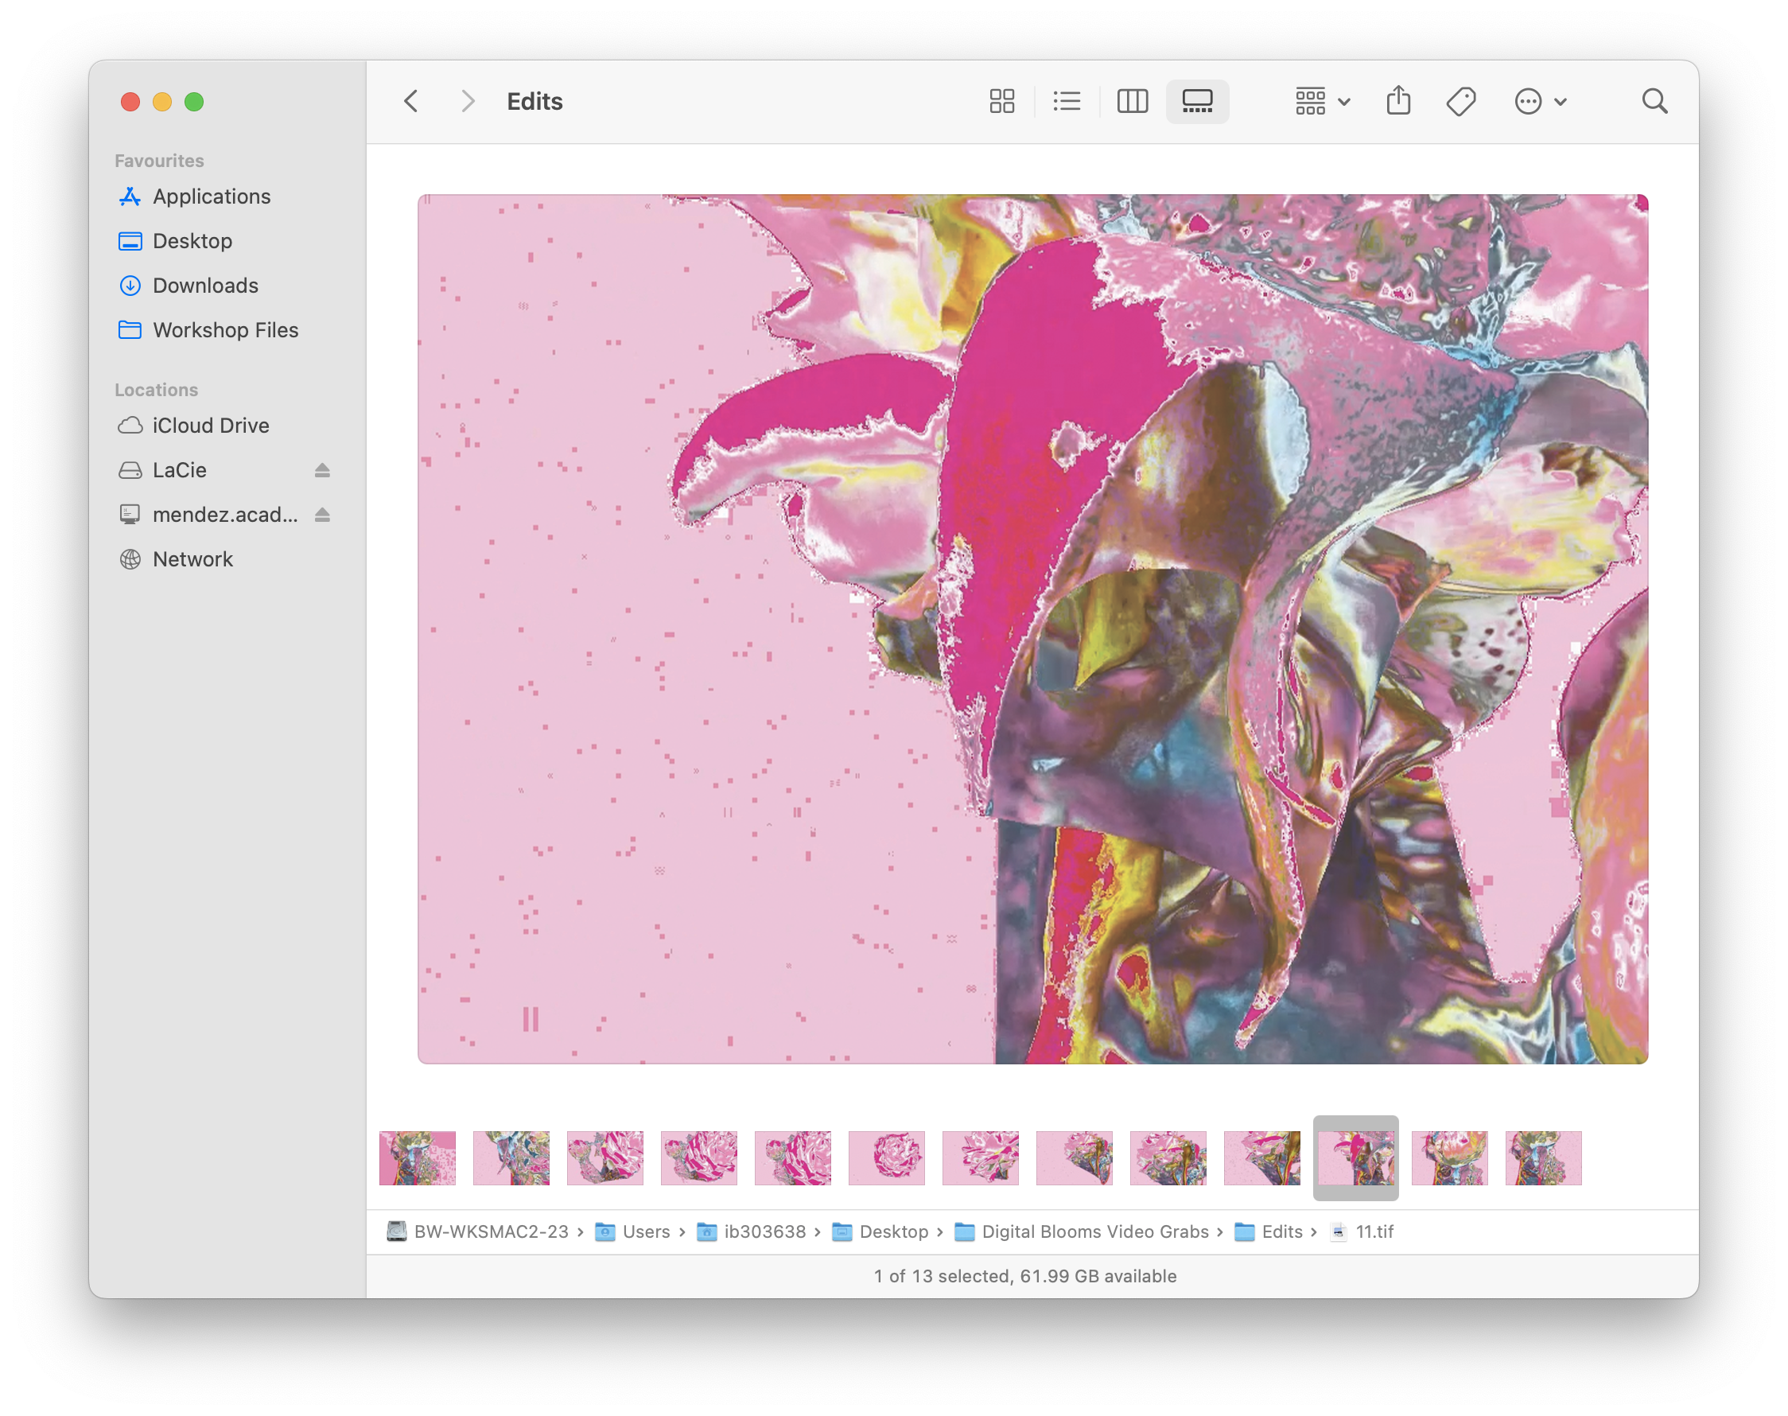The width and height of the screenshot is (1788, 1416).
Task: Eject the mendez.acad... volume
Action: tap(322, 515)
